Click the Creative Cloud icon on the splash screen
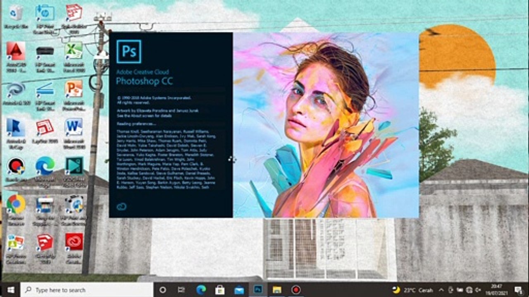The image size is (529, 297). [122, 206]
